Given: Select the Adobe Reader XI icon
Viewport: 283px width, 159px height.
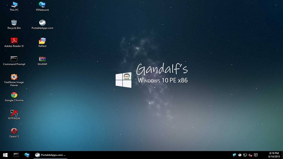Looking at the screenshot, I should point(14,42).
